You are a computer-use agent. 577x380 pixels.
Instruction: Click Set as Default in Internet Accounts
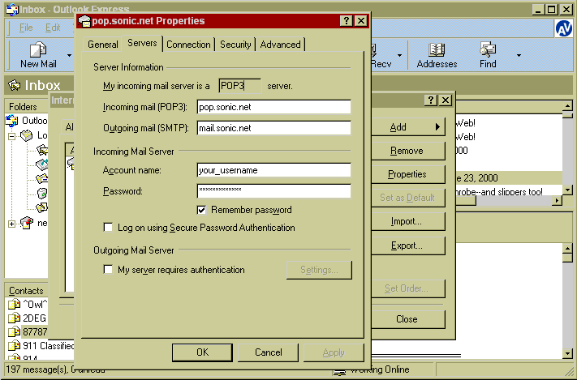click(x=407, y=198)
